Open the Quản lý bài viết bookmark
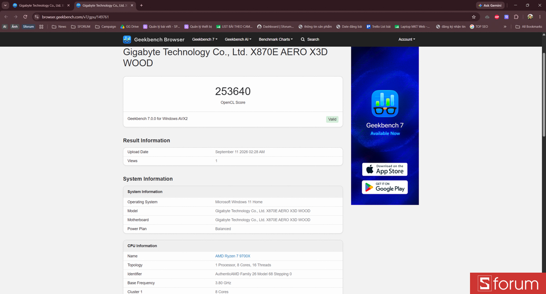The image size is (546, 294). 162,27
